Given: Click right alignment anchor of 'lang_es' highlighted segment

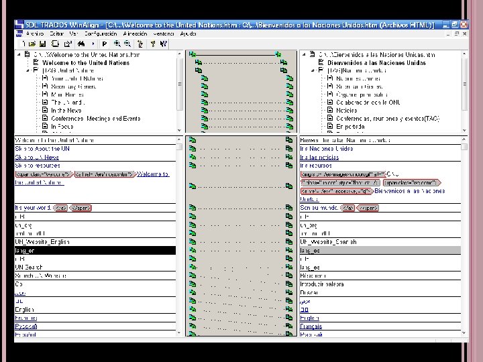Looking at the screenshot, I should pyautogui.click(x=289, y=250).
